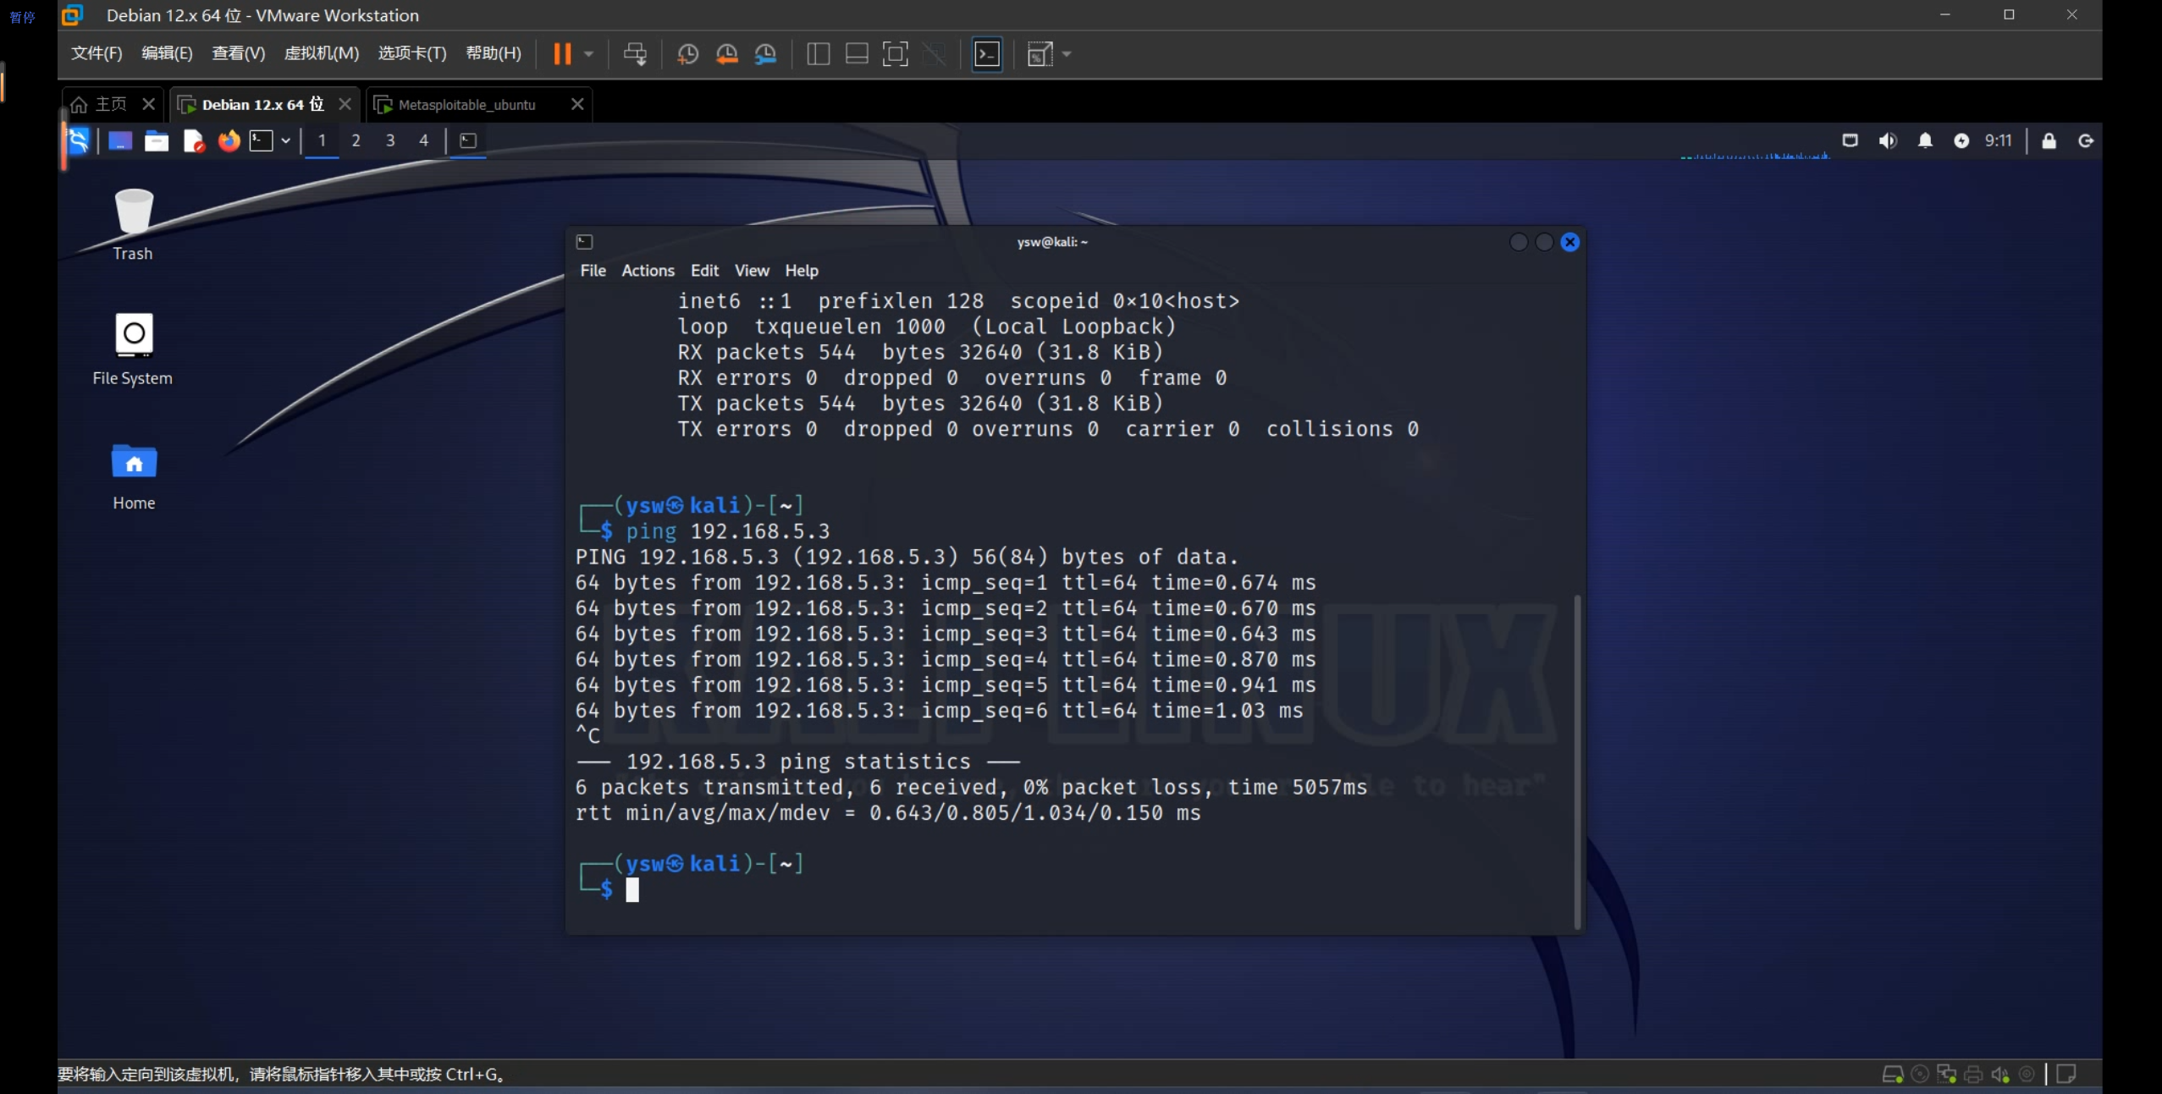Open the Actions menu in terminal
Image resolution: width=2162 pixels, height=1094 pixels.
click(x=648, y=271)
